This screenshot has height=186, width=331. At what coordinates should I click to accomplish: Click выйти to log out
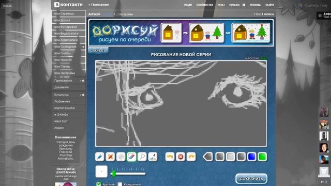coord(269,5)
